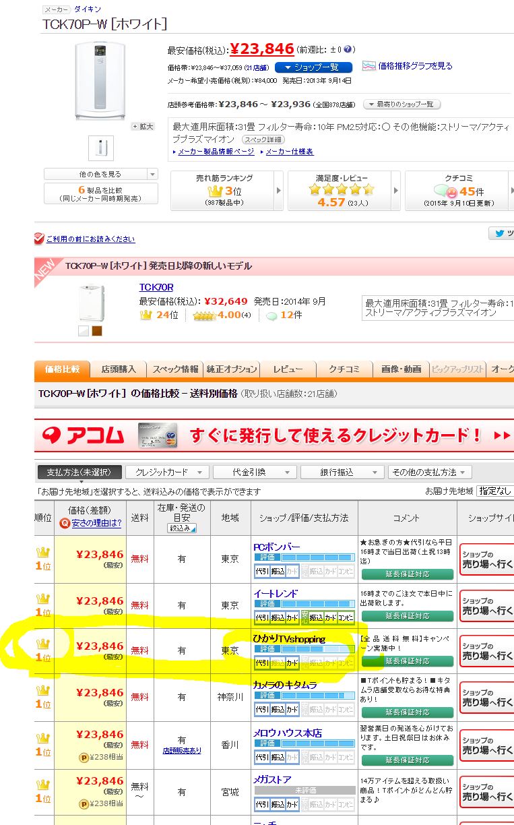Click the 安さの理由は? link
Image resolution: width=514 pixels, height=825 pixels.
pyautogui.click(x=96, y=522)
